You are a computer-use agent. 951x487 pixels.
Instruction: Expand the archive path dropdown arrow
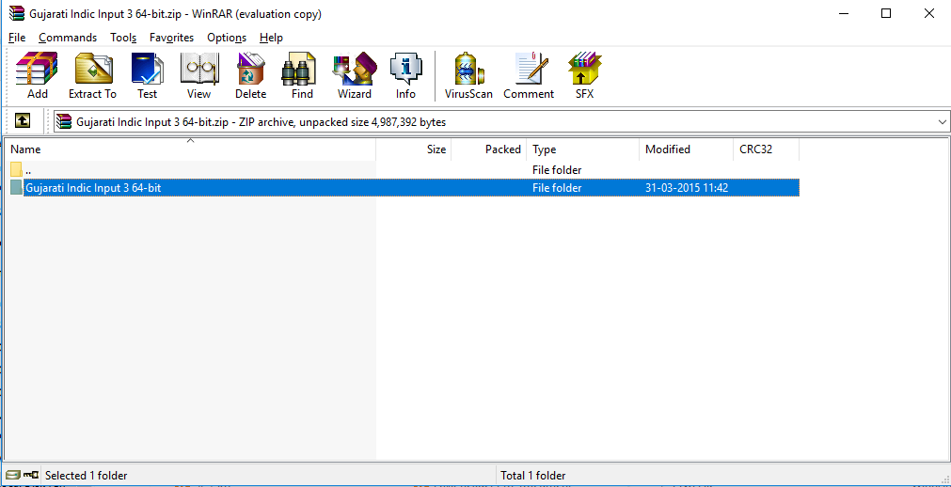(942, 122)
